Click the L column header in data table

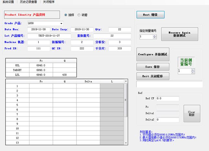(x=112, y=81)
